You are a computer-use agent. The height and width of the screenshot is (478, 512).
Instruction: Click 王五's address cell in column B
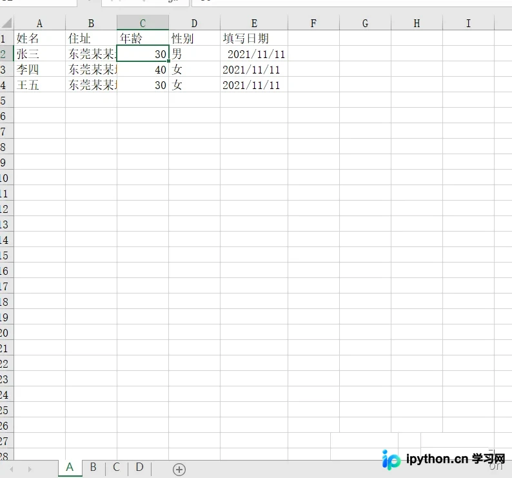(x=91, y=85)
